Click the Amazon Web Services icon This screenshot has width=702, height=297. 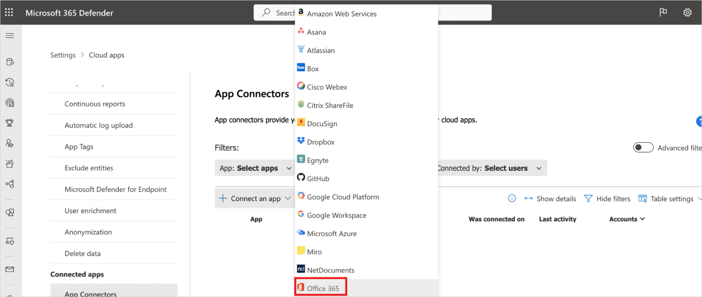301,13
